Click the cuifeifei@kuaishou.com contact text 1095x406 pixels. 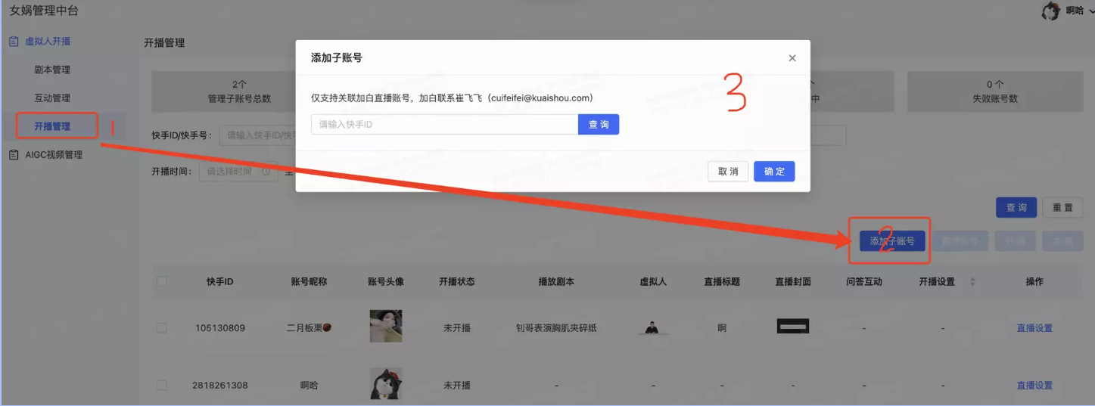pos(540,98)
